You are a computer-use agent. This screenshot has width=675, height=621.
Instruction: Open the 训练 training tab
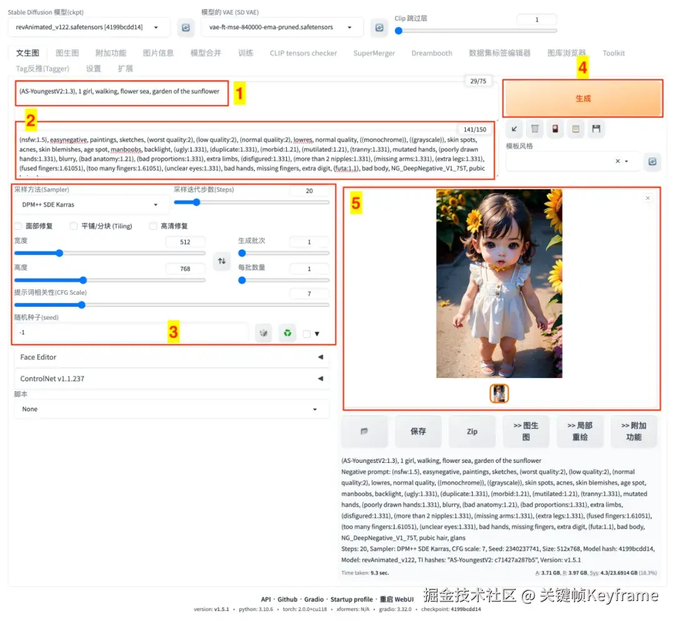click(x=246, y=53)
